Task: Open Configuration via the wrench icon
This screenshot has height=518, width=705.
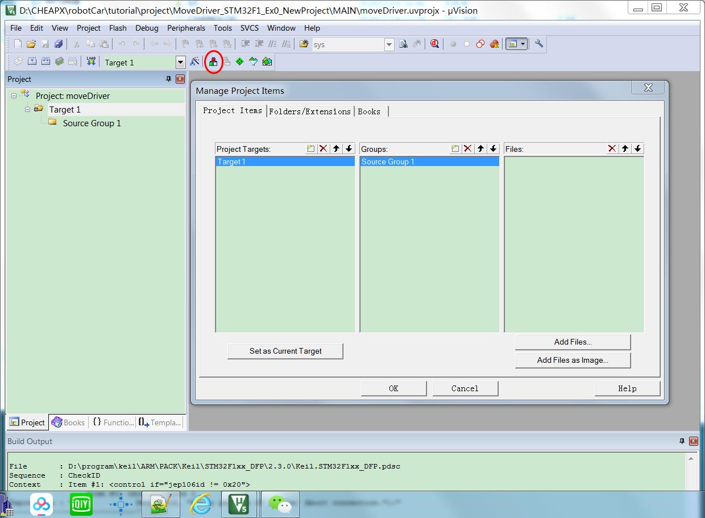Action: click(x=539, y=44)
